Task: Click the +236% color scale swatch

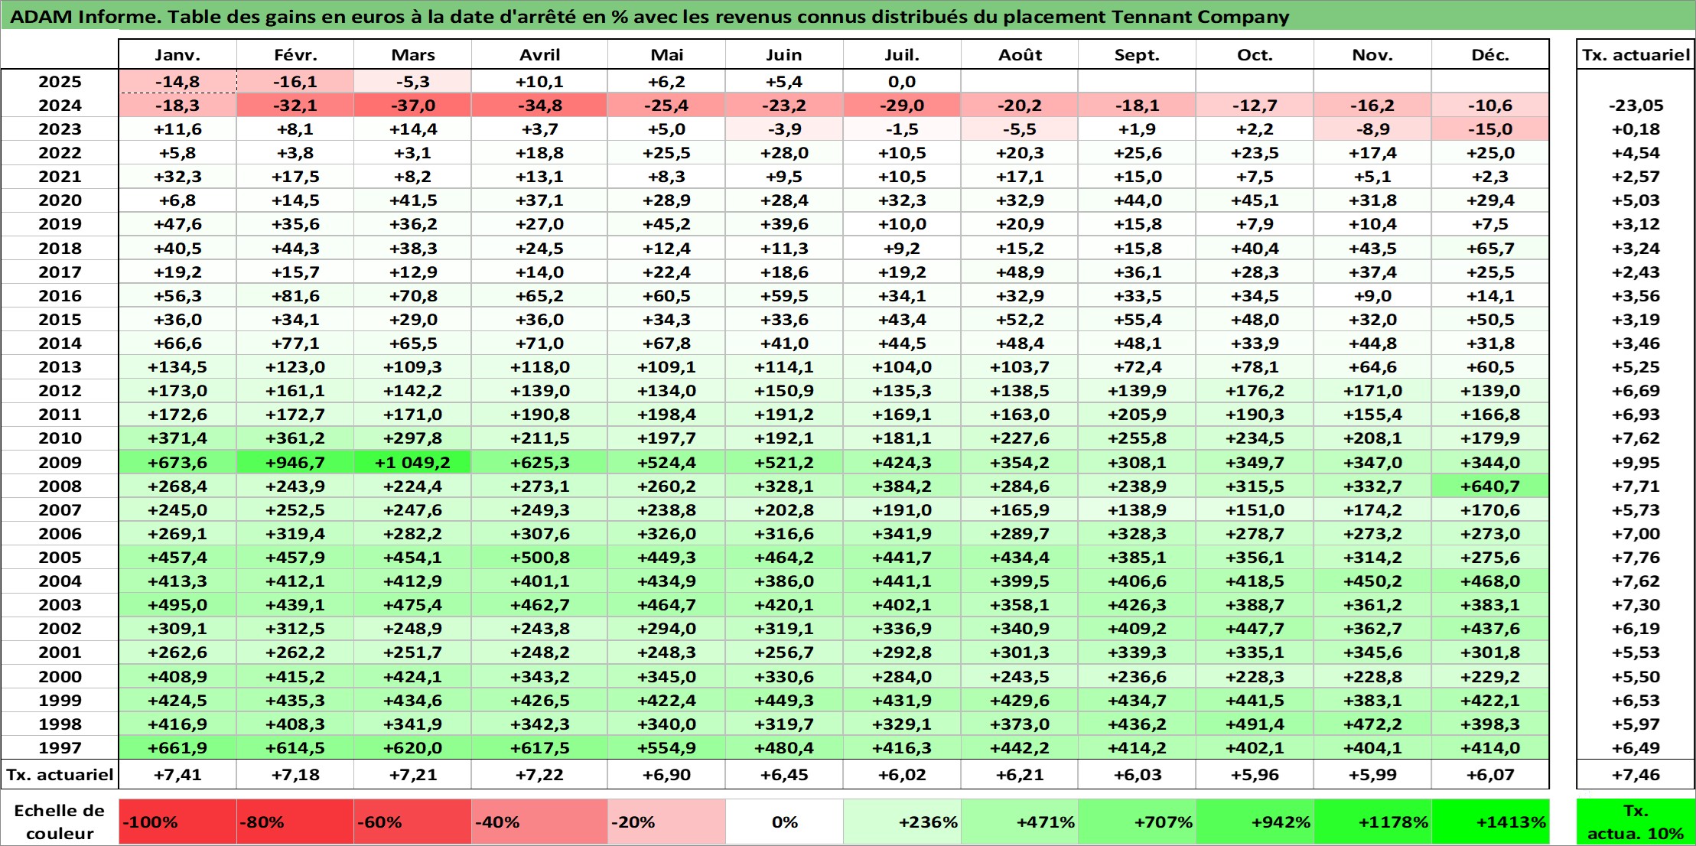Action: point(902,822)
